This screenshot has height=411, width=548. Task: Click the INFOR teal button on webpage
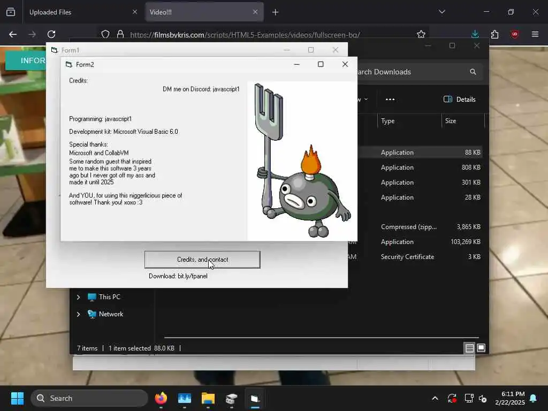point(26,60)
